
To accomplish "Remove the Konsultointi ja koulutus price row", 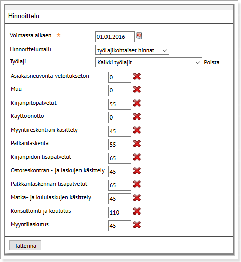I will tap(137, 211).
